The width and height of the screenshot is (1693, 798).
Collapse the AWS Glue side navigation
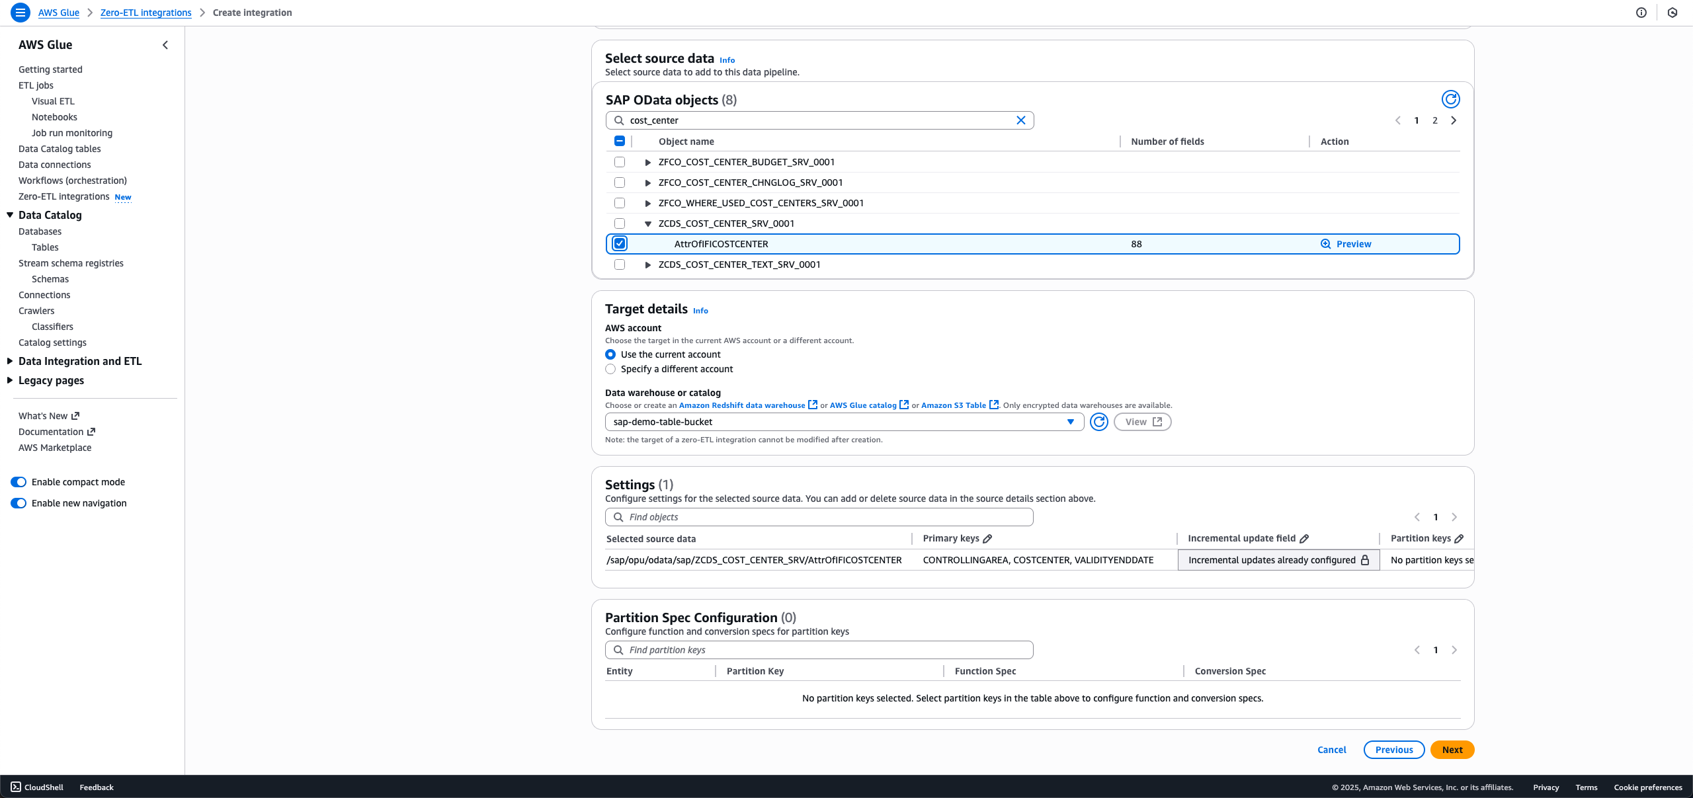165,45
